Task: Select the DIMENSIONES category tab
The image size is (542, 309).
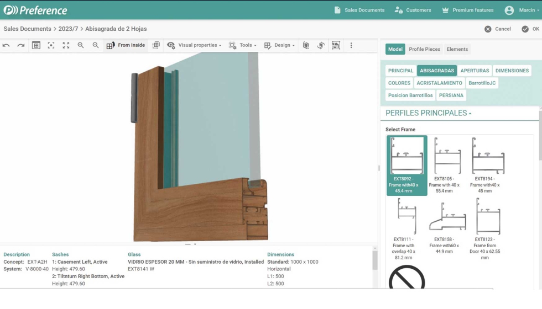Action: (x=512, y=71)
